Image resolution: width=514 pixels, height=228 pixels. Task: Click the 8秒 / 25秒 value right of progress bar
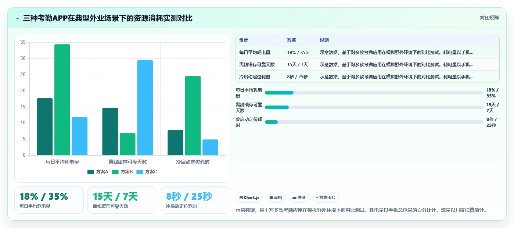click(491, 122)
